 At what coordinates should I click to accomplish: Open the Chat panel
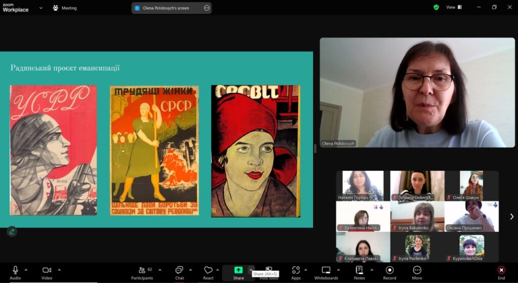(x=180, y=273)
